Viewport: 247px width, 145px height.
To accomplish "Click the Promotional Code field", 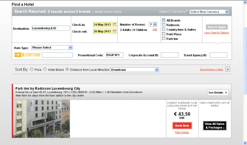I will (115, 55).
